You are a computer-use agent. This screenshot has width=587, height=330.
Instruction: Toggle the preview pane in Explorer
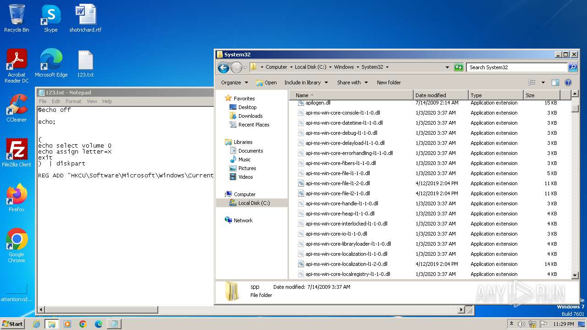point(555,82)
